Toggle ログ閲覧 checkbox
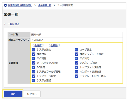Screen dimensions: 129x102 pos(34,59)
